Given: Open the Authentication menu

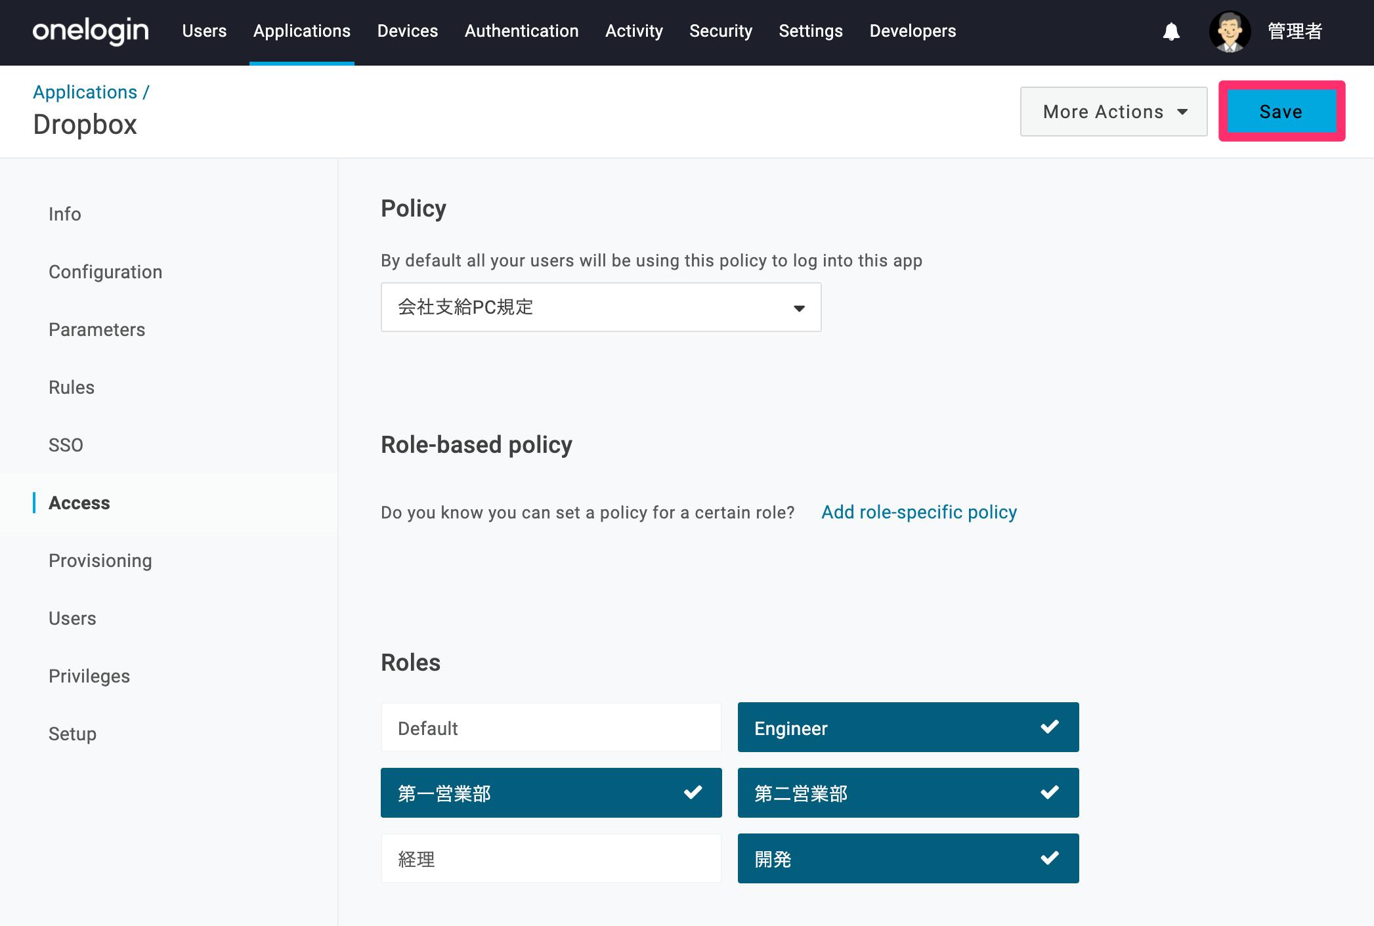Looking at the screenshot, I should (x=522, y=31).
